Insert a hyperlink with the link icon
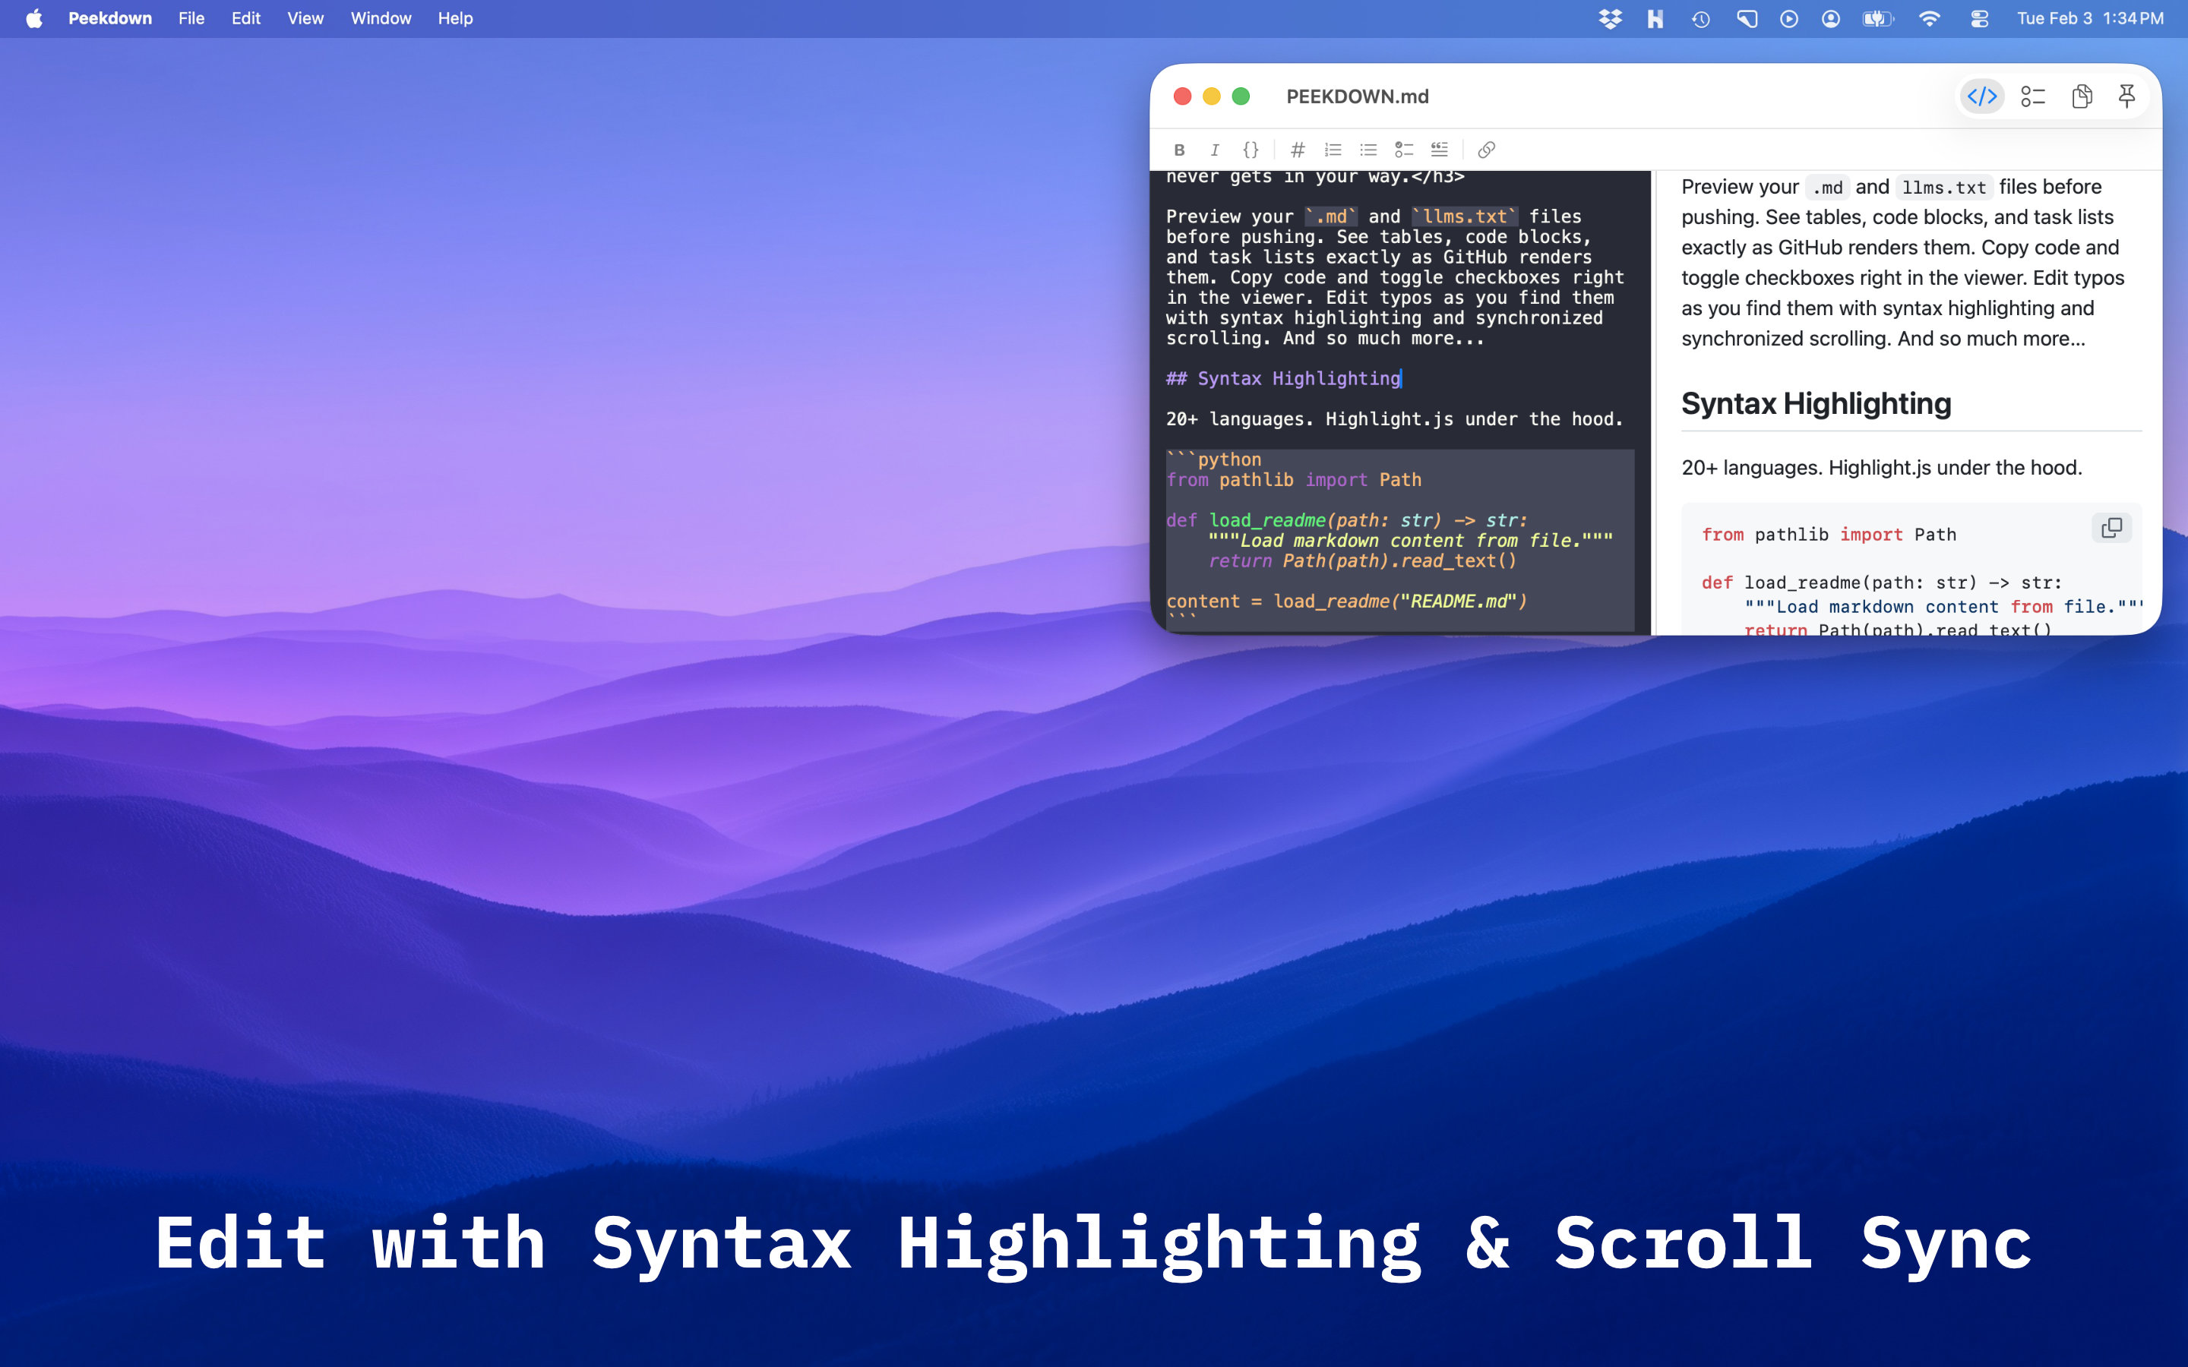The image size is (2188, 1367). click(1485, 150)
